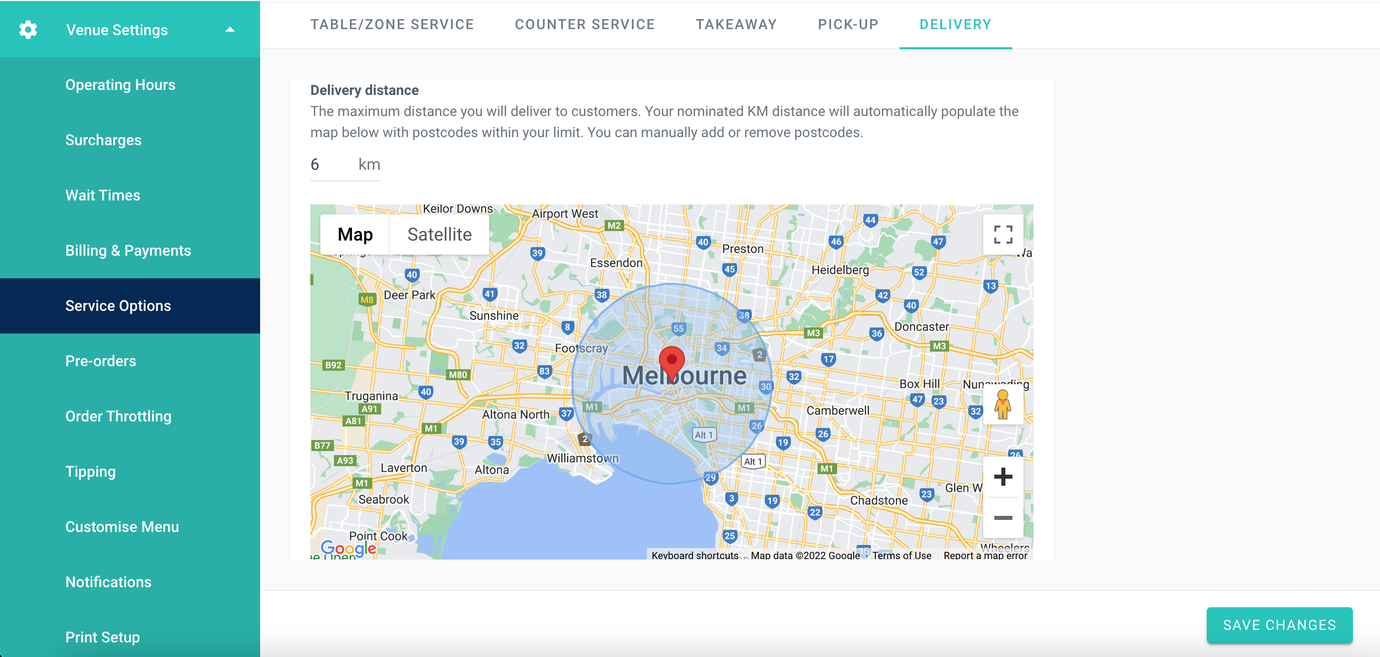Click the Report a map error link
The image size is (1380, 657).
tap(985, 555)
